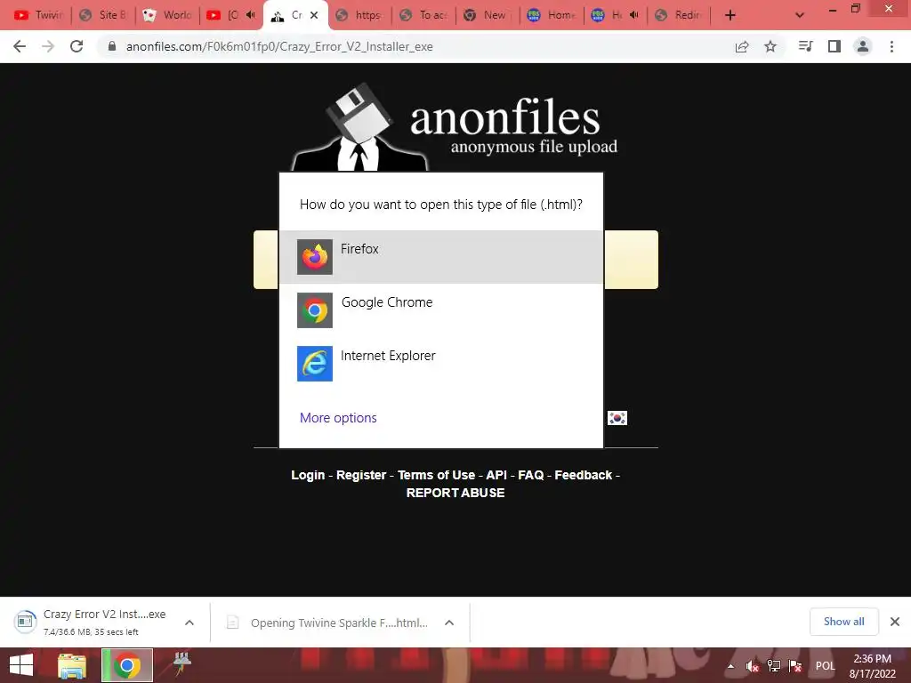Switch to the Site B tab
The height and width of the screenshot is (683, 911).
(103, 15)
